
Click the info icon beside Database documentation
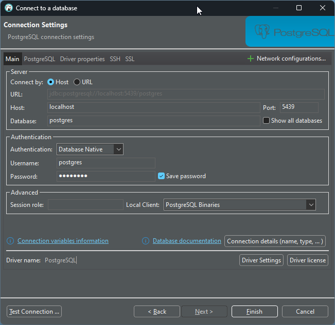tap(146, 241)
